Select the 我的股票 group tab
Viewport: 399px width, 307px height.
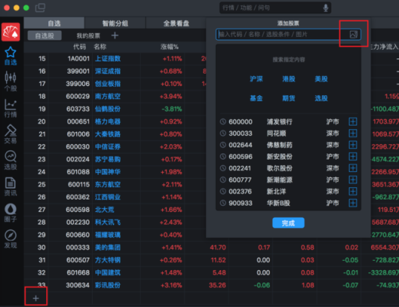[88, 35]
